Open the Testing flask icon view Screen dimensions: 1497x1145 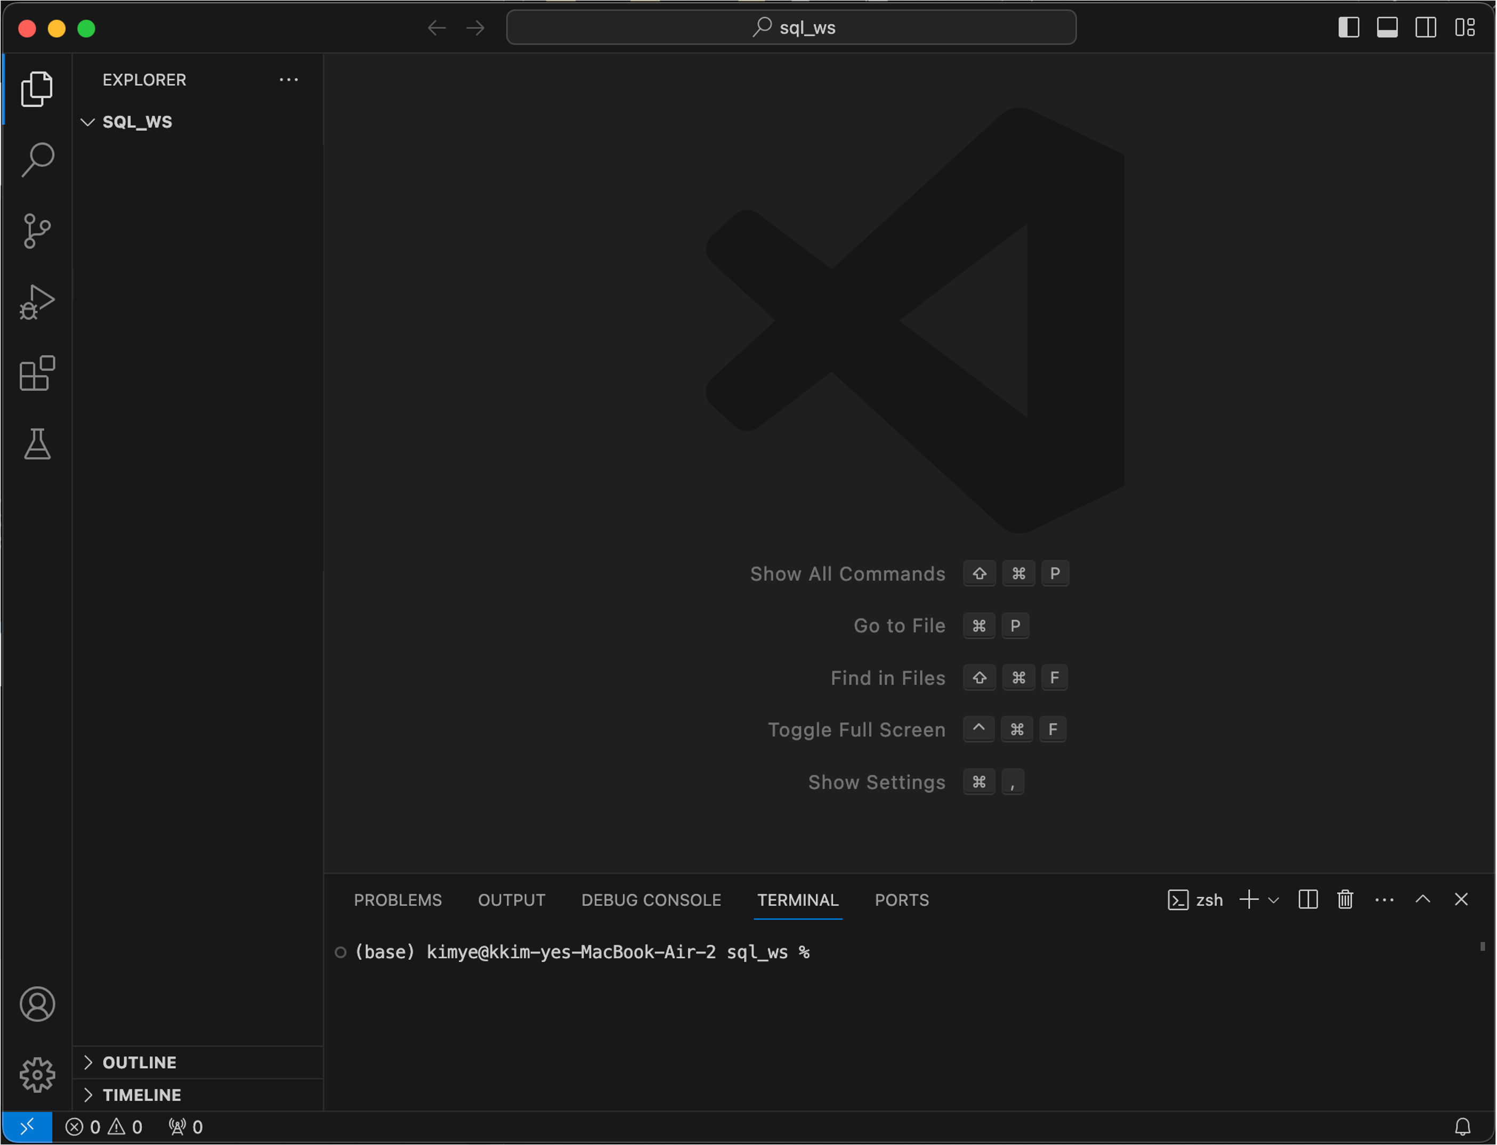click(x=37, y=444)
